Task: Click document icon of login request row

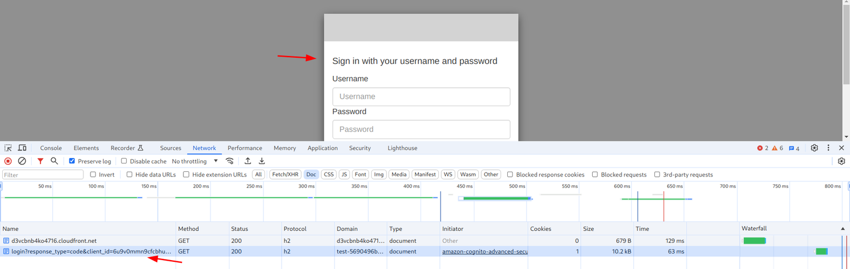Action: 6,251
